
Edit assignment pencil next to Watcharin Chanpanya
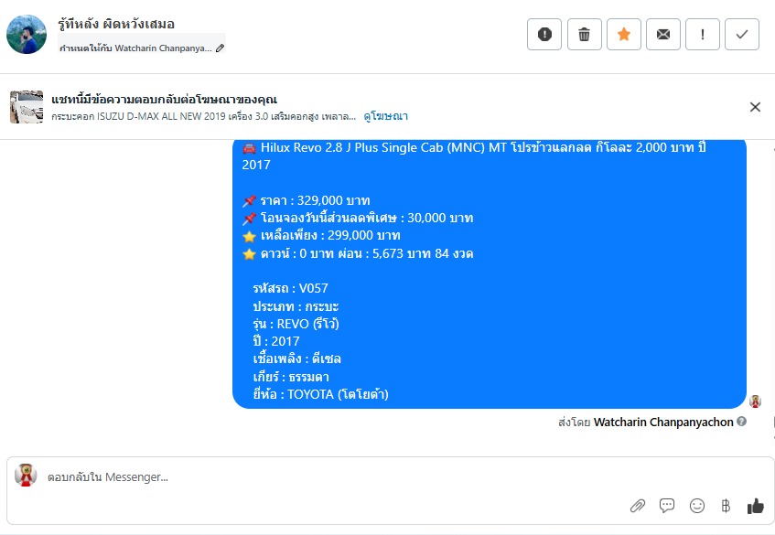click(220, 48)
